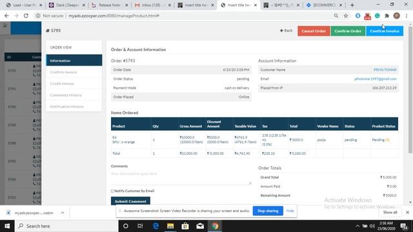Open Cortana circle icon on taskbar
This screenshot has width=413, height=232.
click(x=126, y=226)
